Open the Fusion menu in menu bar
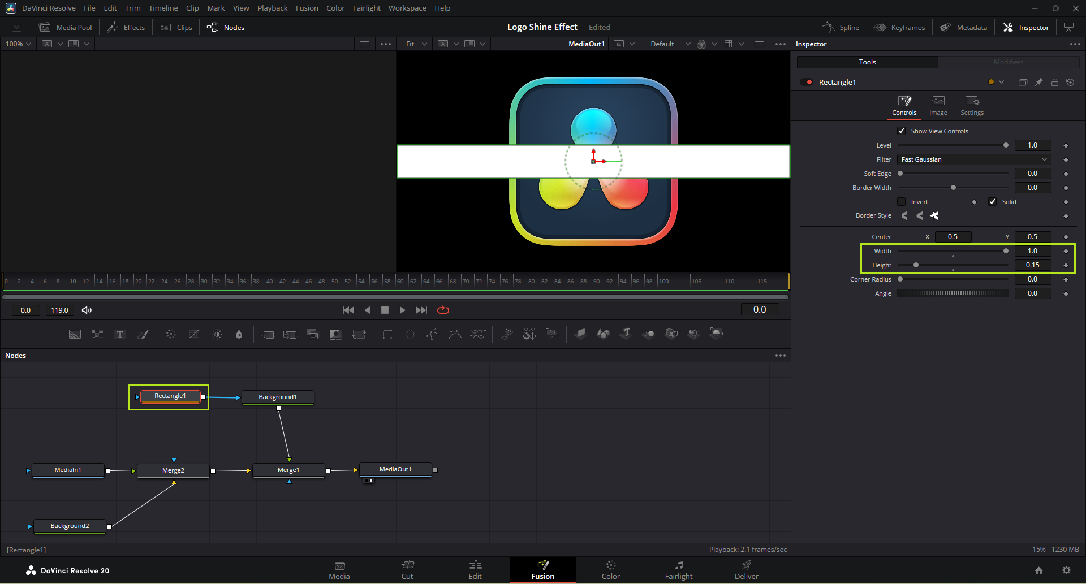 coord(307,8)
